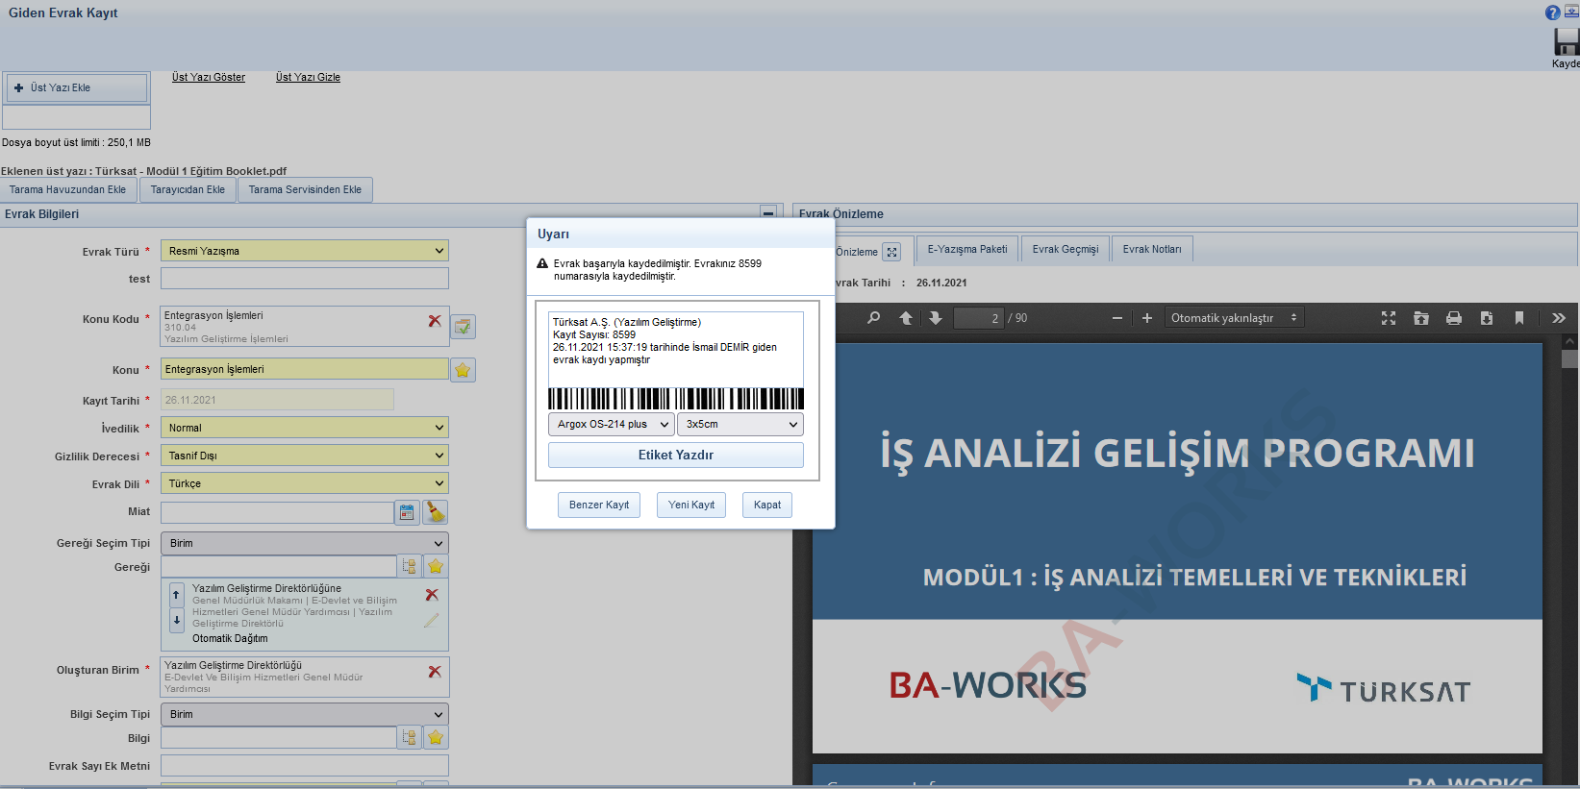Screen dimensions: 1580x789
Task: Open the E-Yazışma Paketi tab
Action: tap(966, 249)
